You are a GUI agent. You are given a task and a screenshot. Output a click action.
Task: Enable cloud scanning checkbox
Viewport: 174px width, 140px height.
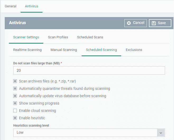[x=15, y=111]
